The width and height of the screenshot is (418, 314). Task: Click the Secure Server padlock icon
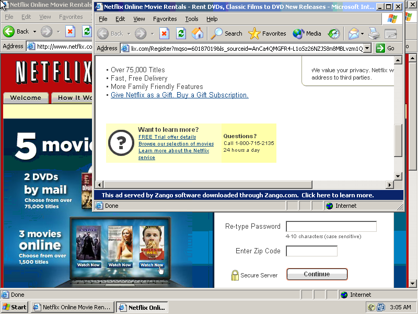coord(235,275)
